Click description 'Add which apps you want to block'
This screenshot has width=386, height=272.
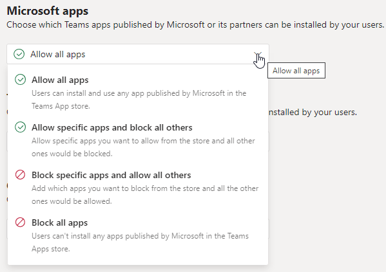click(145, 195)
